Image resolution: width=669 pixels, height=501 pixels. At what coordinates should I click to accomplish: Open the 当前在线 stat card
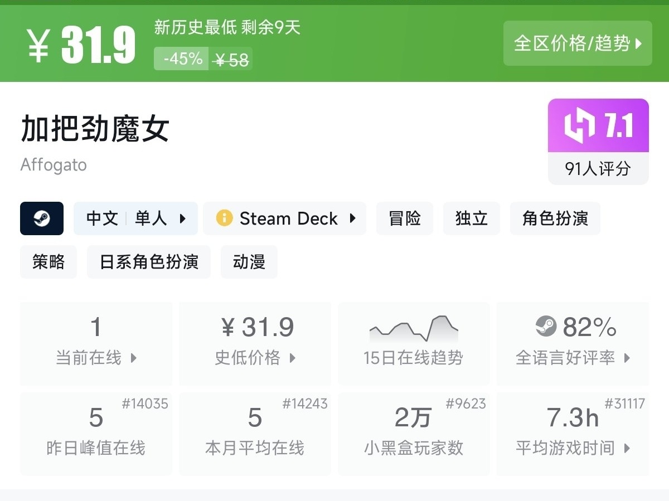[96, 343]
